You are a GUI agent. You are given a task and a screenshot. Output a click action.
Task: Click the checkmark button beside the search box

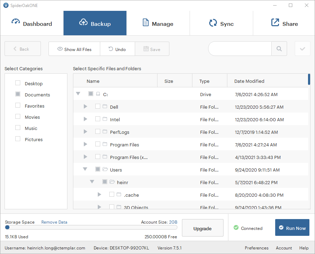pos(302,49)
